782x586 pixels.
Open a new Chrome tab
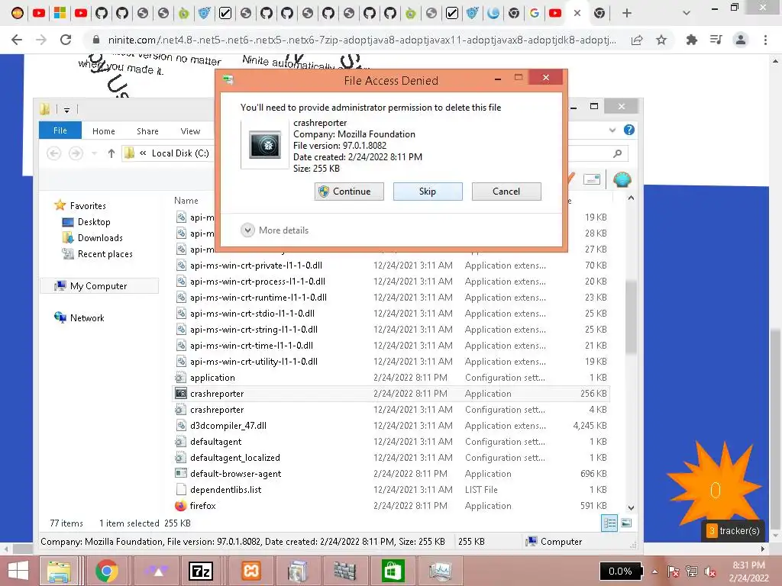627,14
